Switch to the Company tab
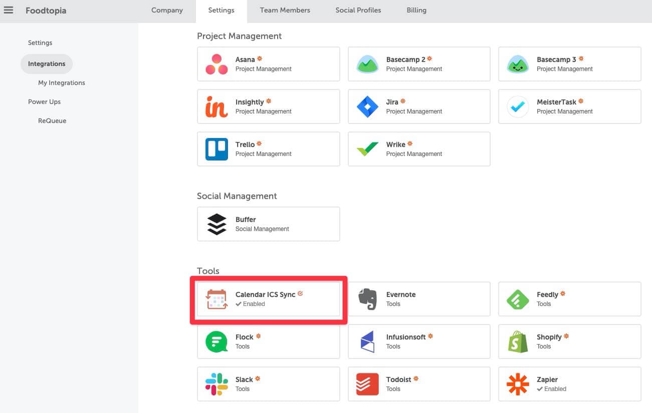 pos(167,10)
